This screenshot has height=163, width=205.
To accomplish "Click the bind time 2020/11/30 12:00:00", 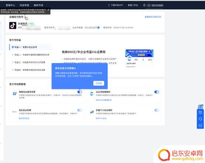I will 123,27.
